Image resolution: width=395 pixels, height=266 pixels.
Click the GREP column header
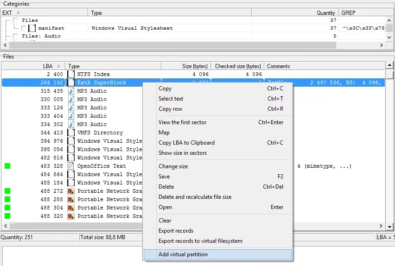tap(349, 13)
